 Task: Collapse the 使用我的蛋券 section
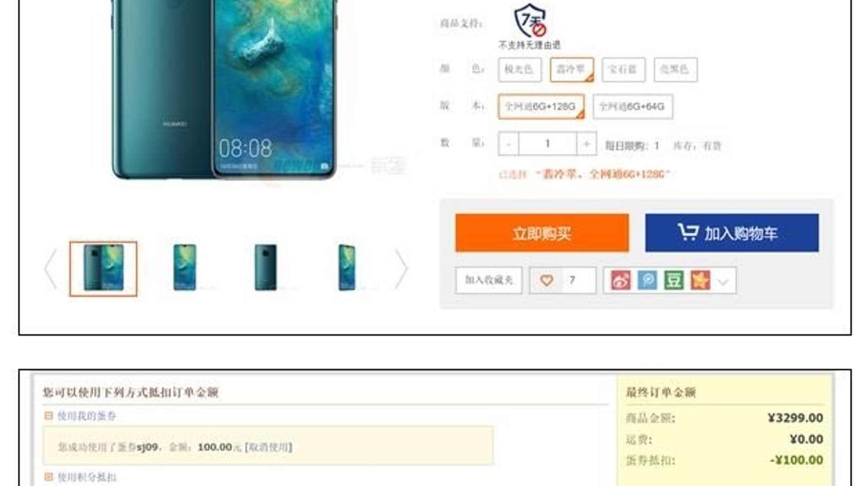click(48, 416)
